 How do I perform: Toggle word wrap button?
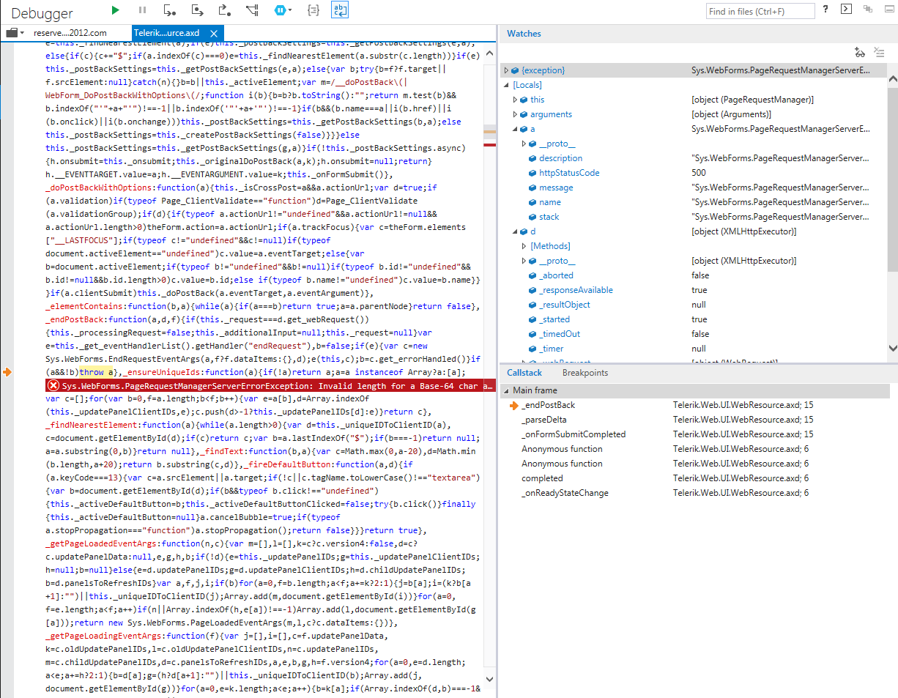tap(340, 10)
